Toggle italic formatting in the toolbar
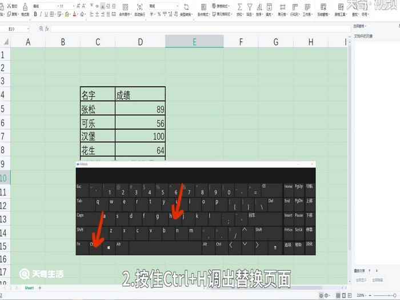The height and width of the screenshot is (300, 400). 41,14
